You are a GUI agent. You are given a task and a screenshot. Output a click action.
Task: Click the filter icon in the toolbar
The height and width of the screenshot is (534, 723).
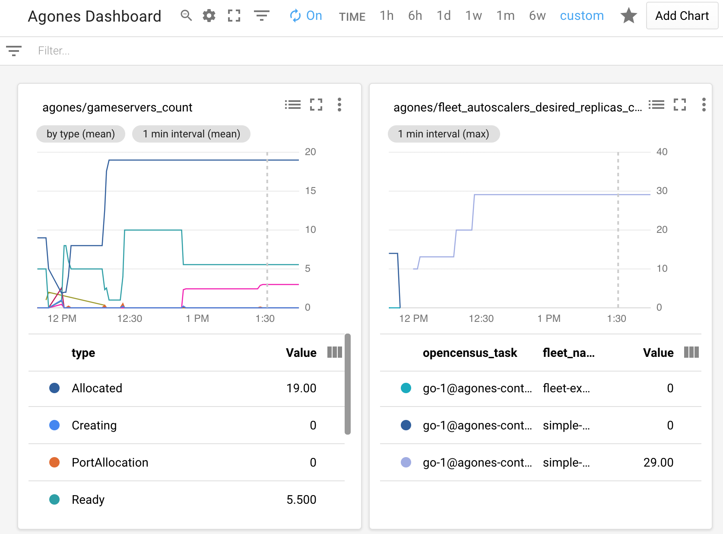[x=261, y=16]
